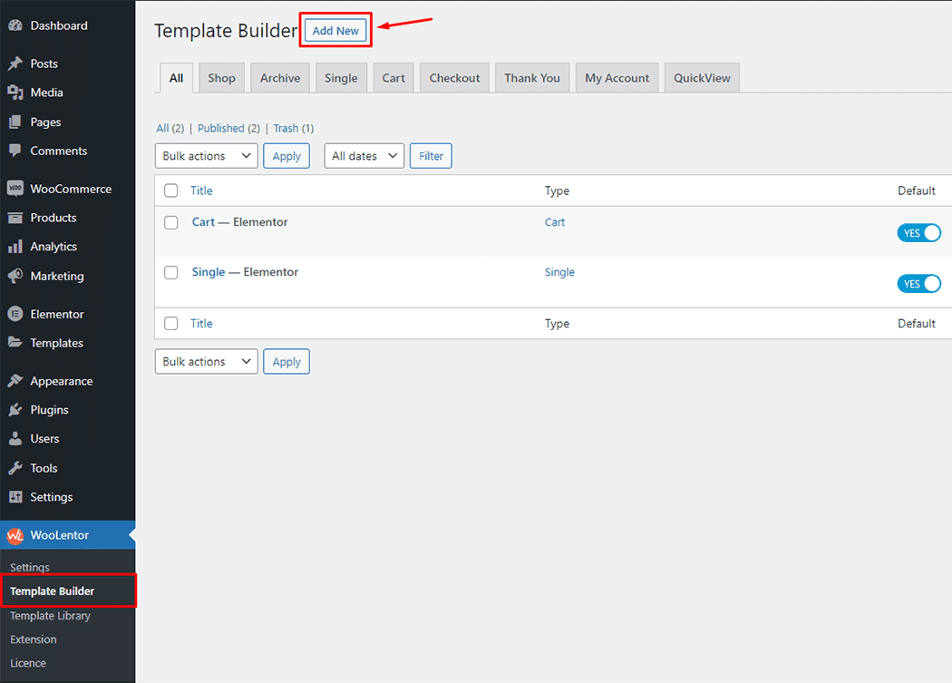Check the box next to Cart — Elementor
This screenshot has height=683, width=952.
(x=171, y=222)
